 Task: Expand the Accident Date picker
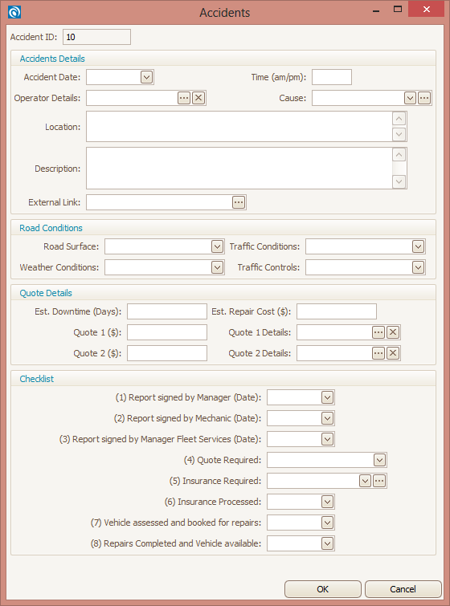pyautogui.click(x=146, y=77)
